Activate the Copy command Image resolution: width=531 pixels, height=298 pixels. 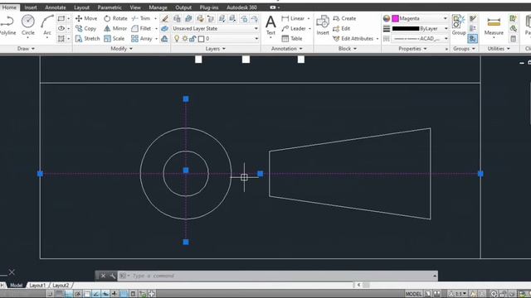(x=86, y=28)
